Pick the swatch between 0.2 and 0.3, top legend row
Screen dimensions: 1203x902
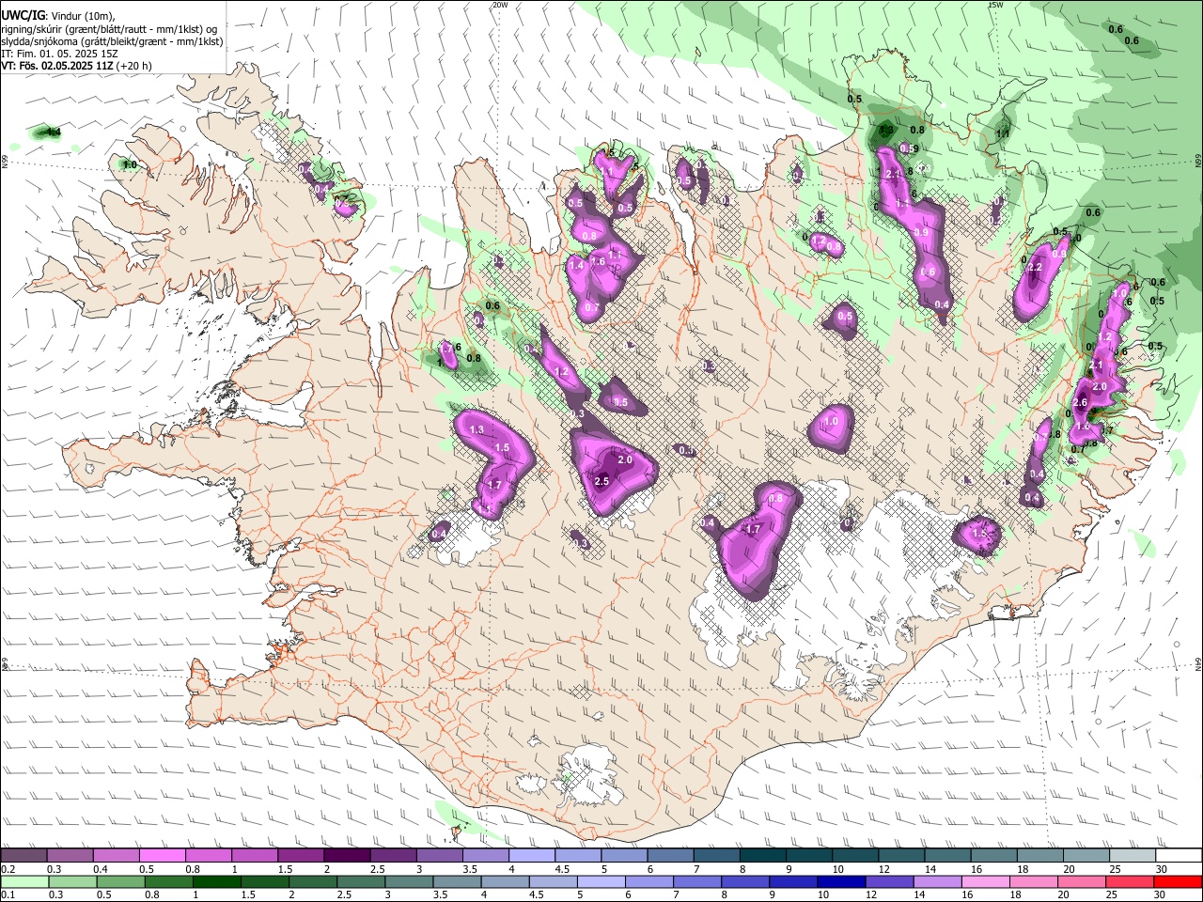[x=23, y=856]
